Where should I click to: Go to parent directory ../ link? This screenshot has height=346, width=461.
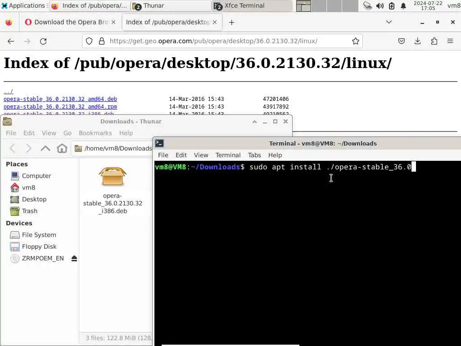(8, 91)
